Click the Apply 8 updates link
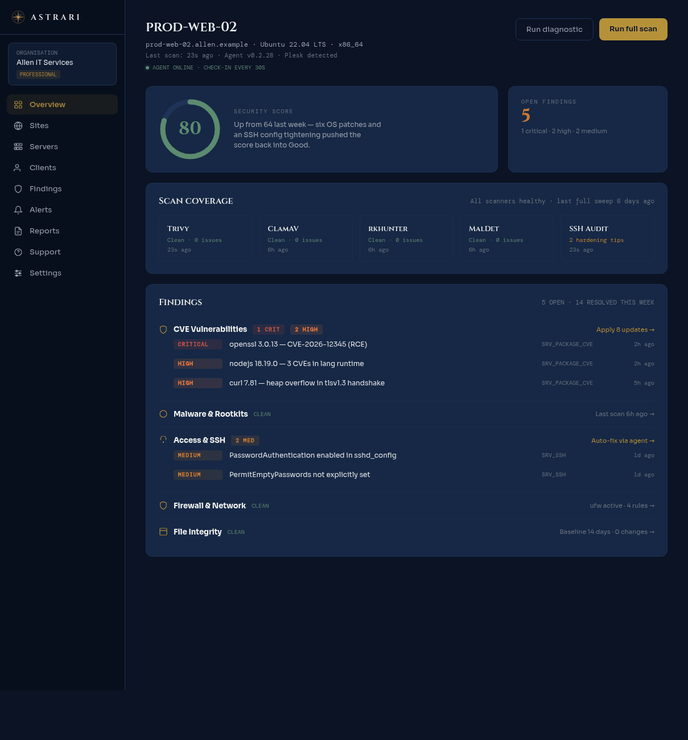Viewport: 688px width, 740px height. [x=625, y=330]
